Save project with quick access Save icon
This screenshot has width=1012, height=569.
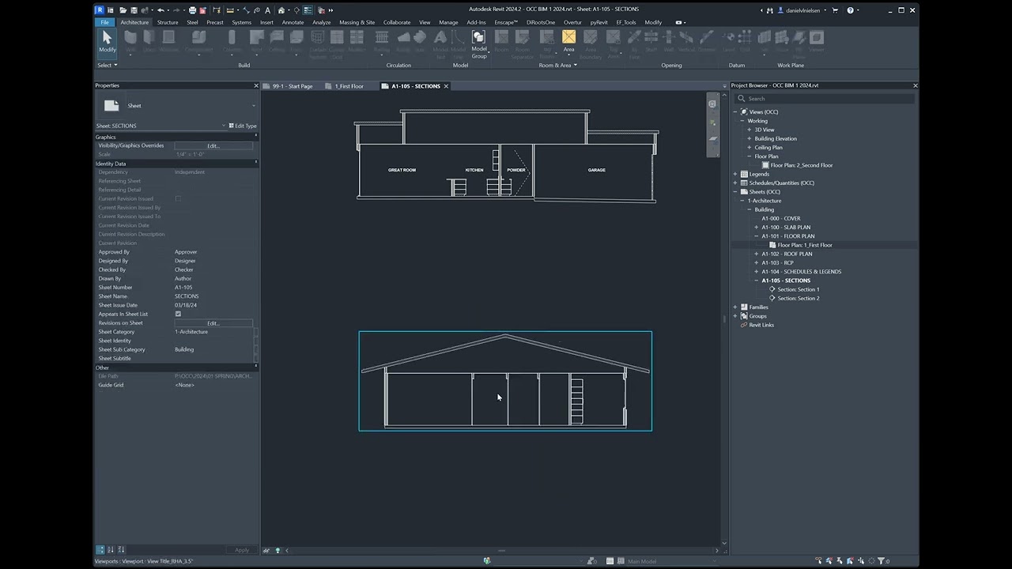[x=134, y=10]
